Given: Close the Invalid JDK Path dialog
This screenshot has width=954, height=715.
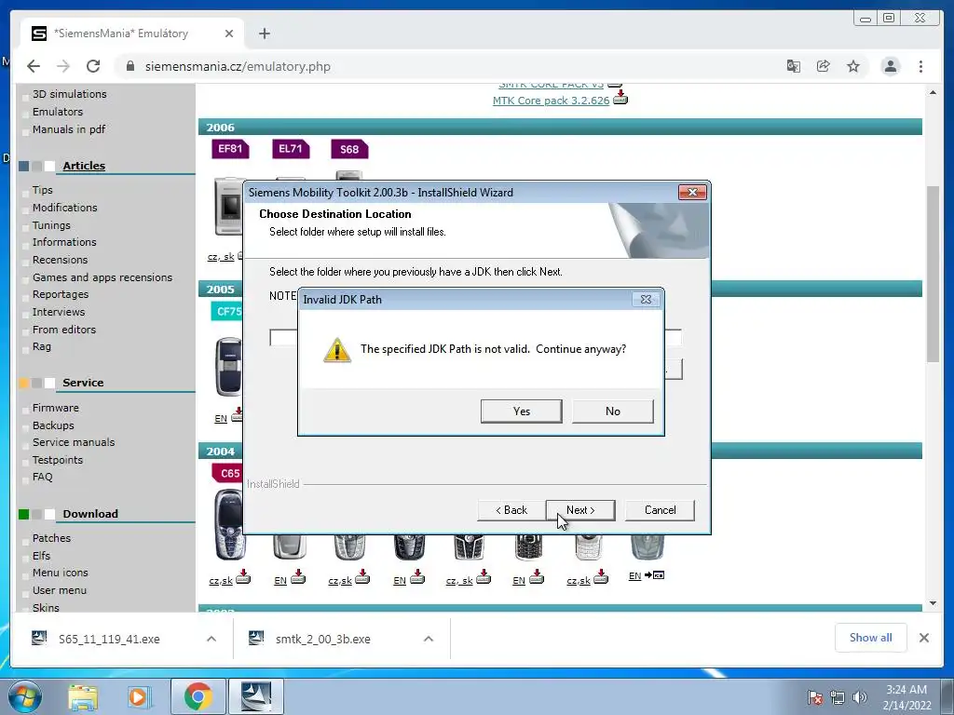Looking at the screenshot, I should click(646, 299).
